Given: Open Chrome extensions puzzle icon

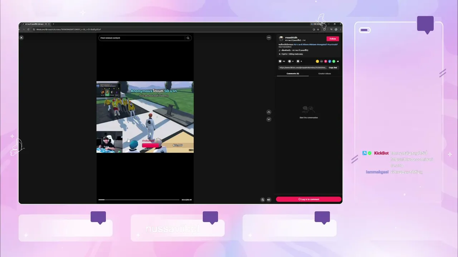Looking at the screenshot, I should click(x=324, y=29).
